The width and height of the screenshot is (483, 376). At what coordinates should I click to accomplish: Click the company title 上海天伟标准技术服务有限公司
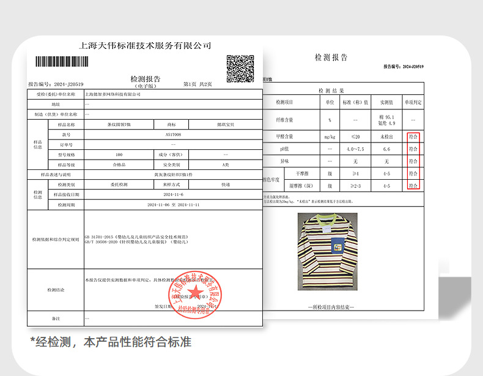[145, 46]
